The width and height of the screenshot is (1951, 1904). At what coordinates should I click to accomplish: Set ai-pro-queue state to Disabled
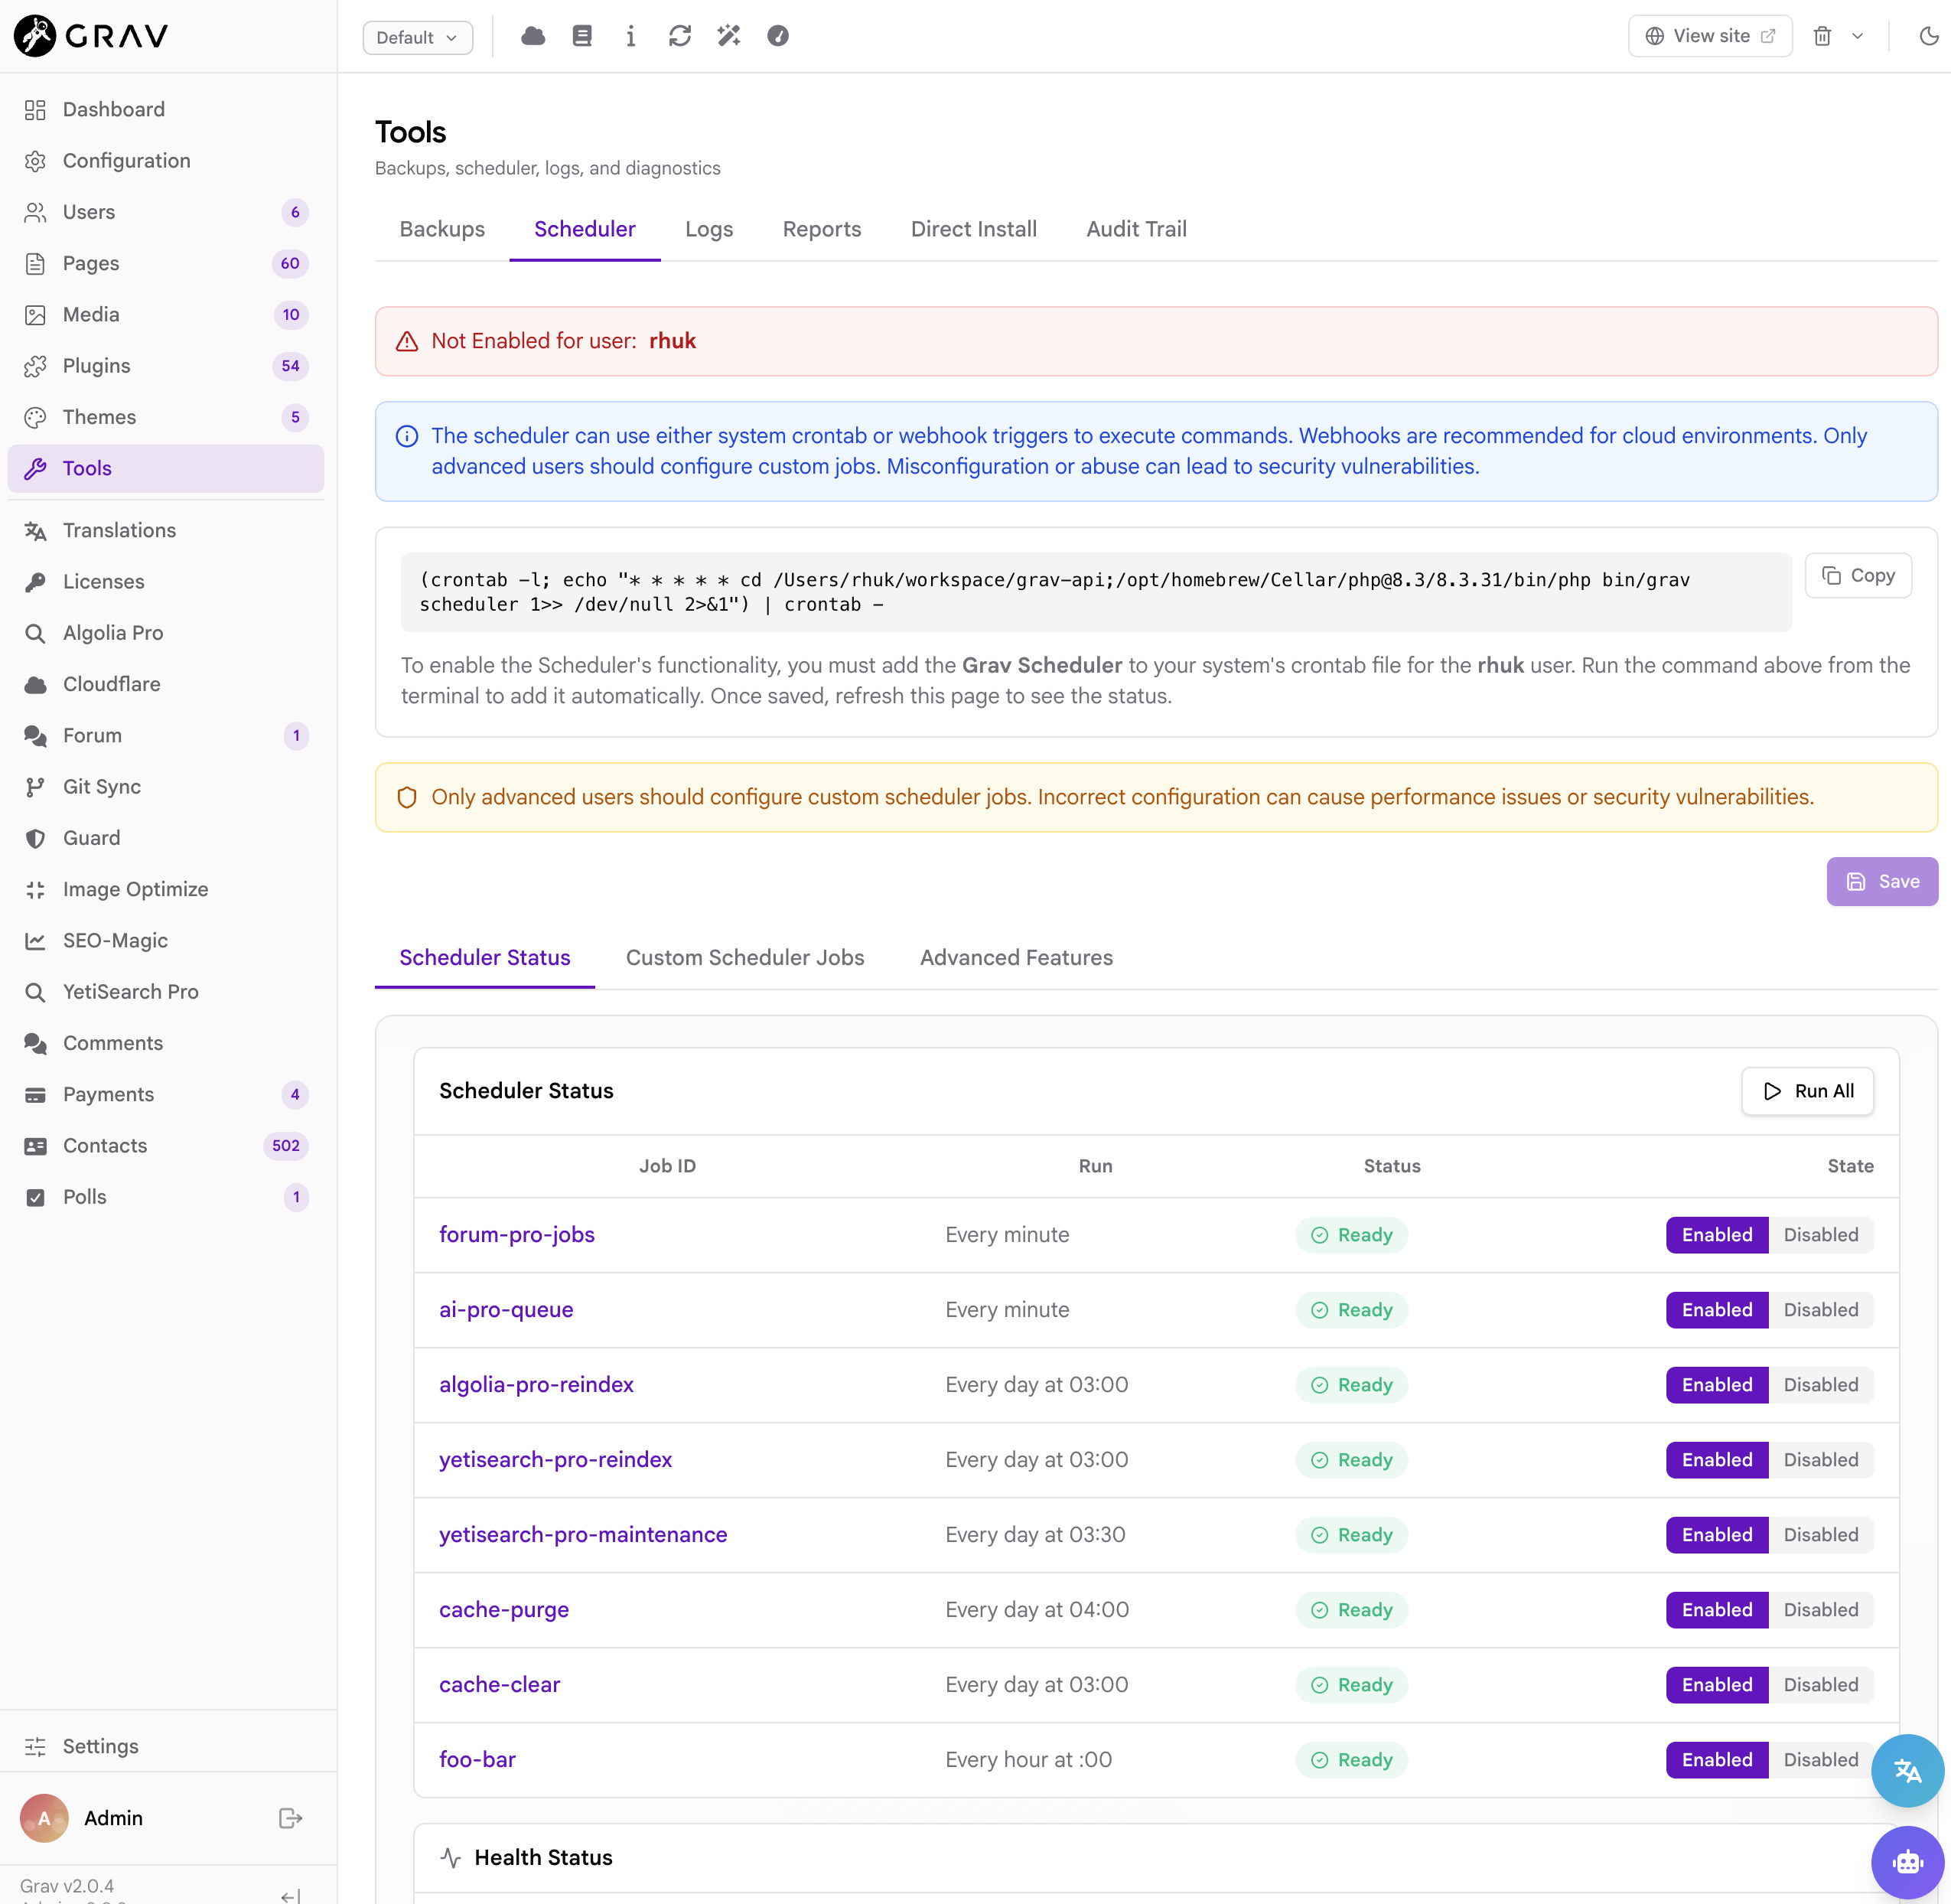[x=1821, y=1310]
